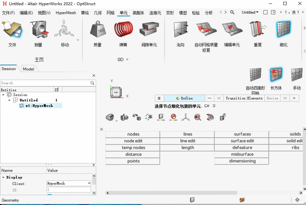Collapse the Untitled tree node
The width and height of the screenshot is (306, 205).
click(x=9, y=100)
